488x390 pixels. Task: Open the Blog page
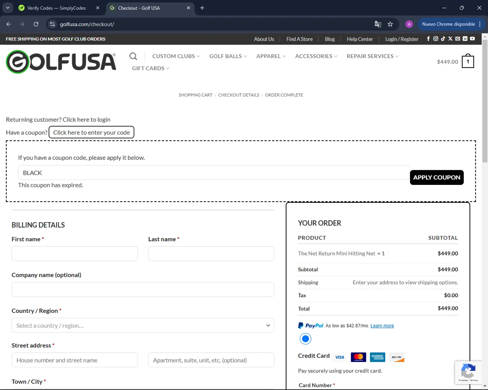330,39
